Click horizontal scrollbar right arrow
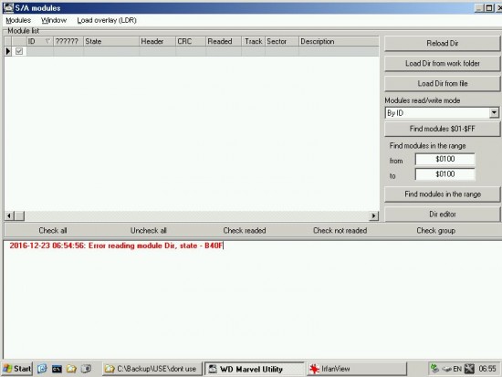 point(373,216)
